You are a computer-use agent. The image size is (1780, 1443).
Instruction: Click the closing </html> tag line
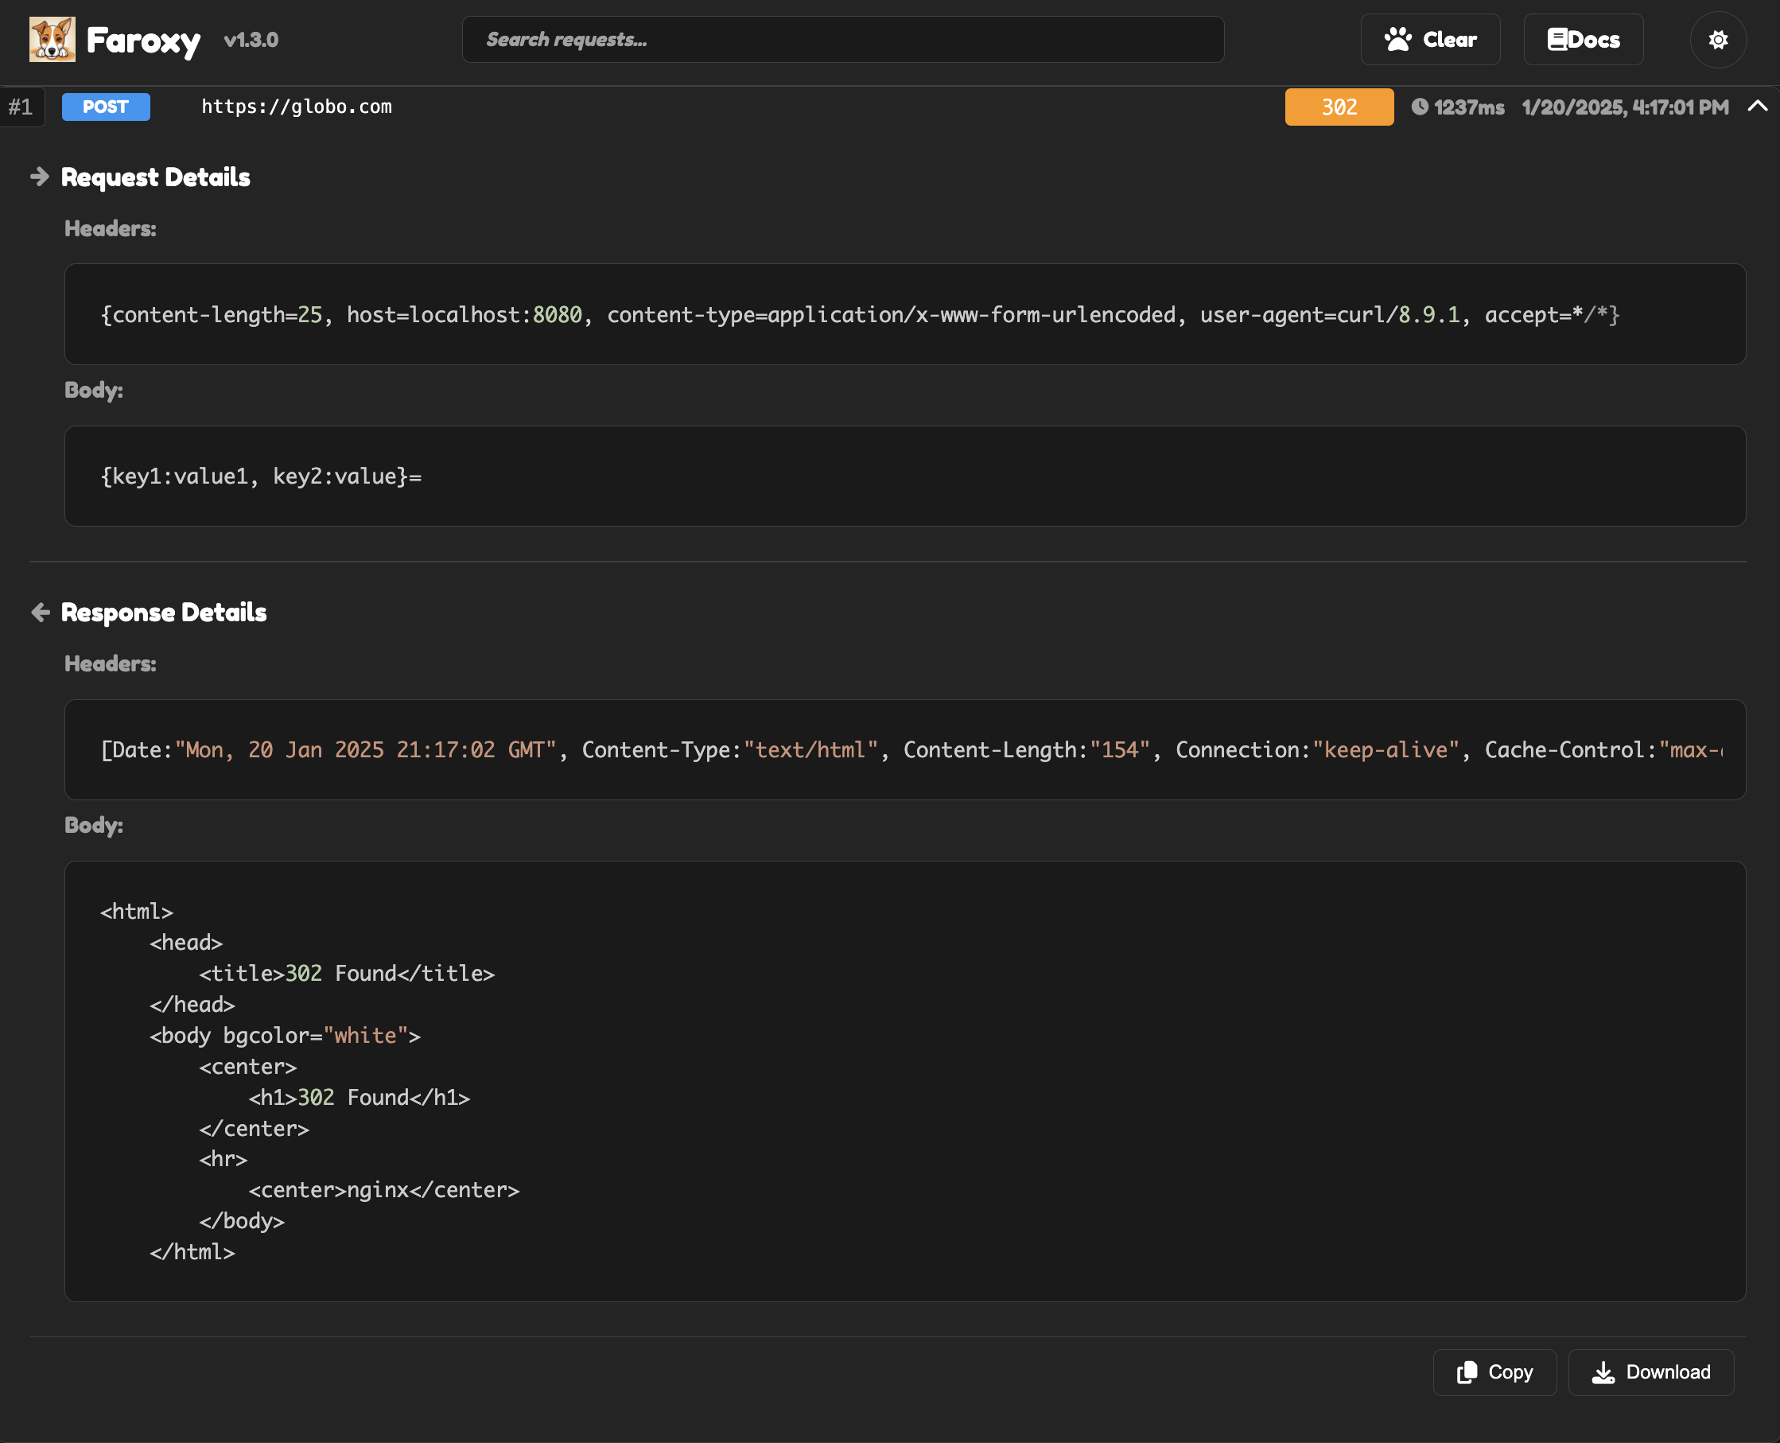tap(192, 1252)
